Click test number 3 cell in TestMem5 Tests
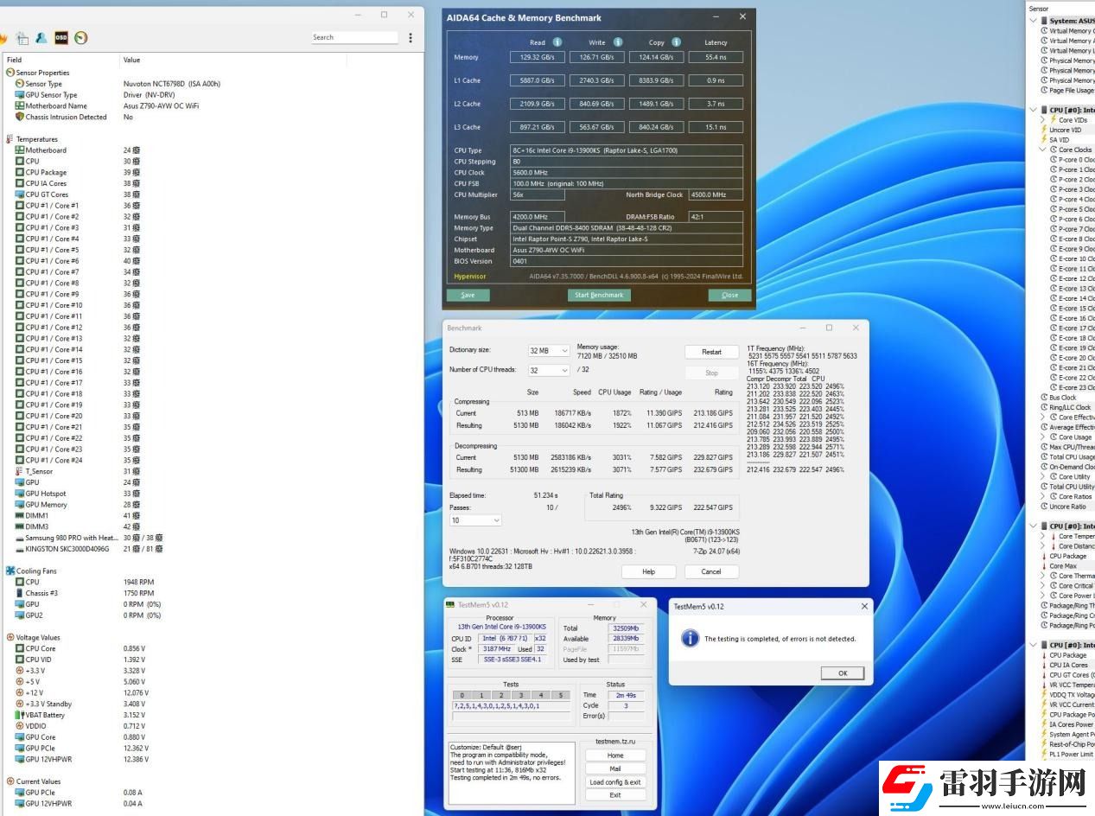This screenshot has height=816, width=1095. point(521,695)
